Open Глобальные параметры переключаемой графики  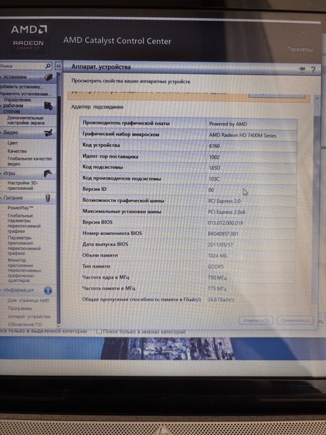click(x=24, y=223)
